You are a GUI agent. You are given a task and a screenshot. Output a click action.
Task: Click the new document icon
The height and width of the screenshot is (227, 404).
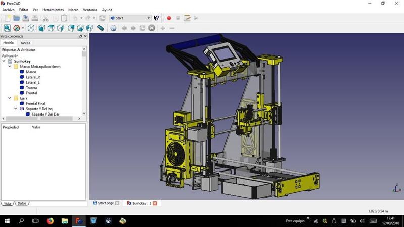pyautogui.click(x=7, y=18)
